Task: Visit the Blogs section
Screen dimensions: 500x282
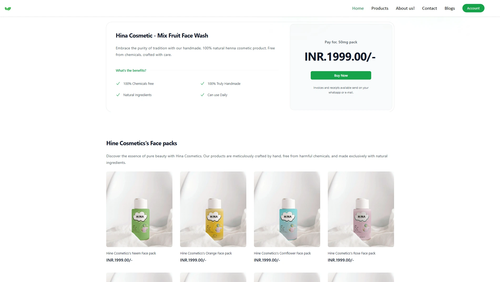Action: click(x=450, y=8)
